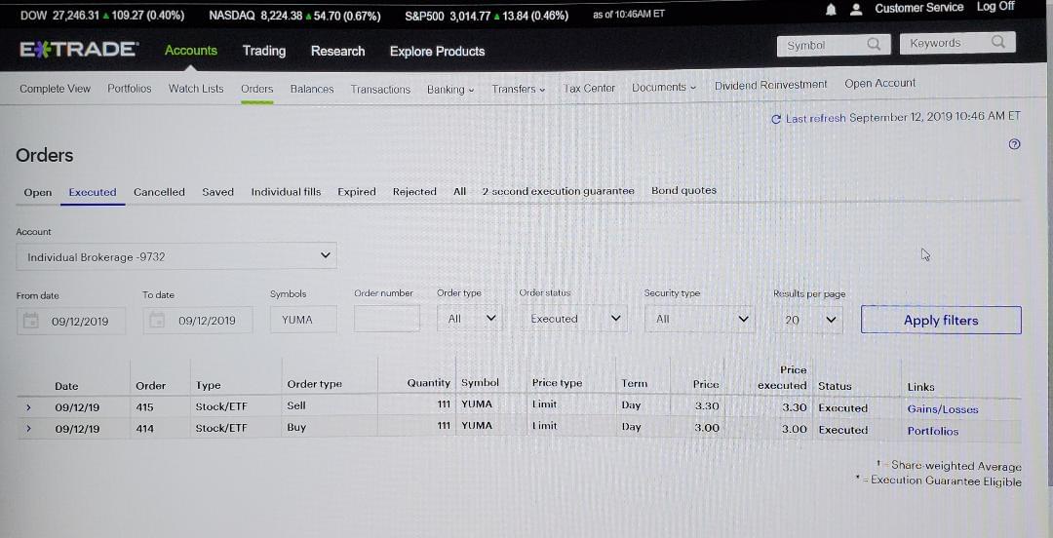1053x538 pixels.
Task: Switch to the Open orders tab
Action: point(38,193)
